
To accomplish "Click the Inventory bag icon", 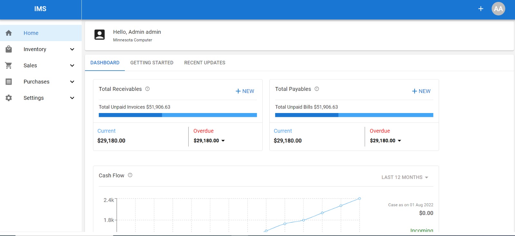I will (9, 49).
